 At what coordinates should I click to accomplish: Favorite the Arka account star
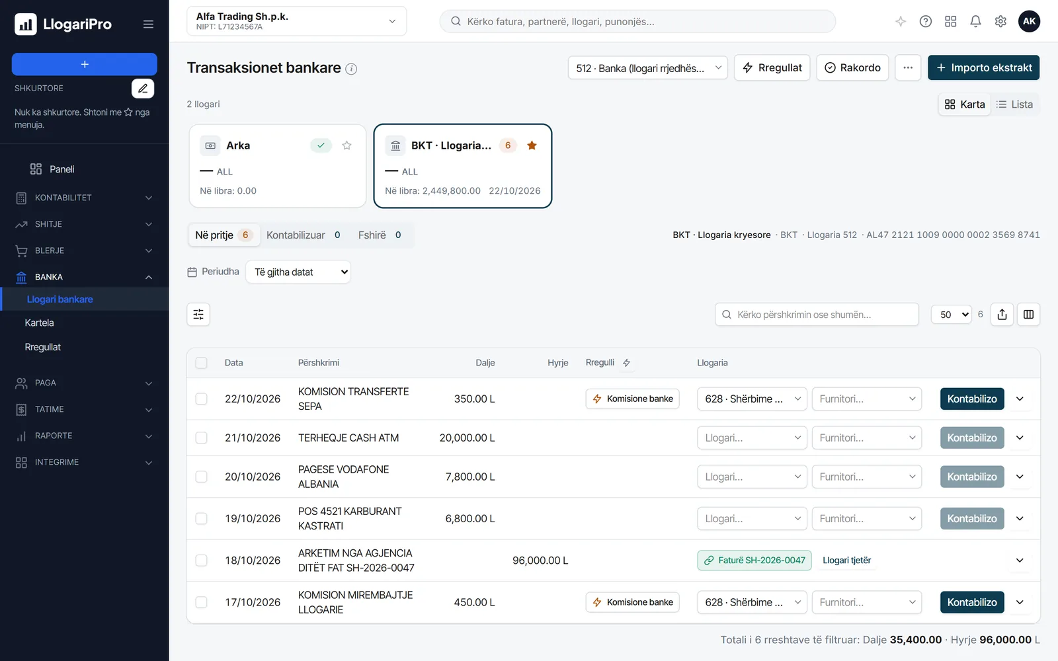coord(346,145)
